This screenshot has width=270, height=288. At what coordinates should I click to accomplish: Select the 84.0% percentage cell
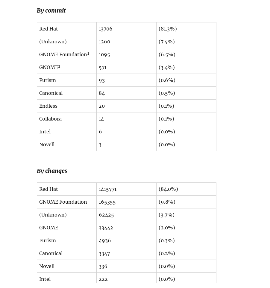(168, 189)
